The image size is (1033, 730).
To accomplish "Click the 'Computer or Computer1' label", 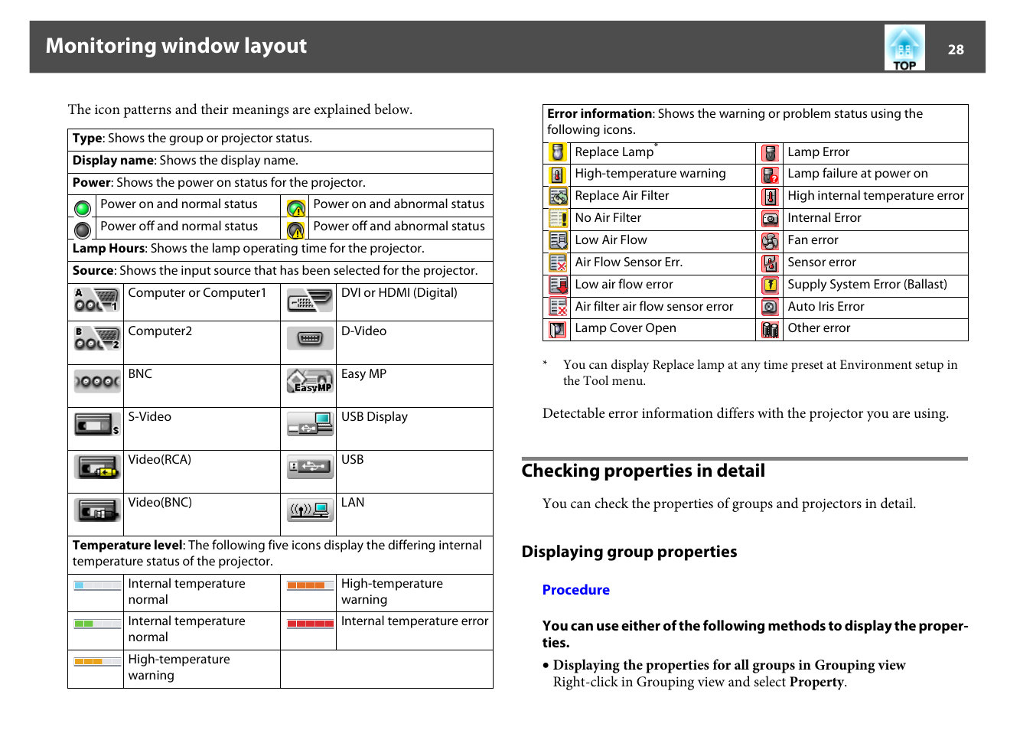I will click(x=197, y=293).
